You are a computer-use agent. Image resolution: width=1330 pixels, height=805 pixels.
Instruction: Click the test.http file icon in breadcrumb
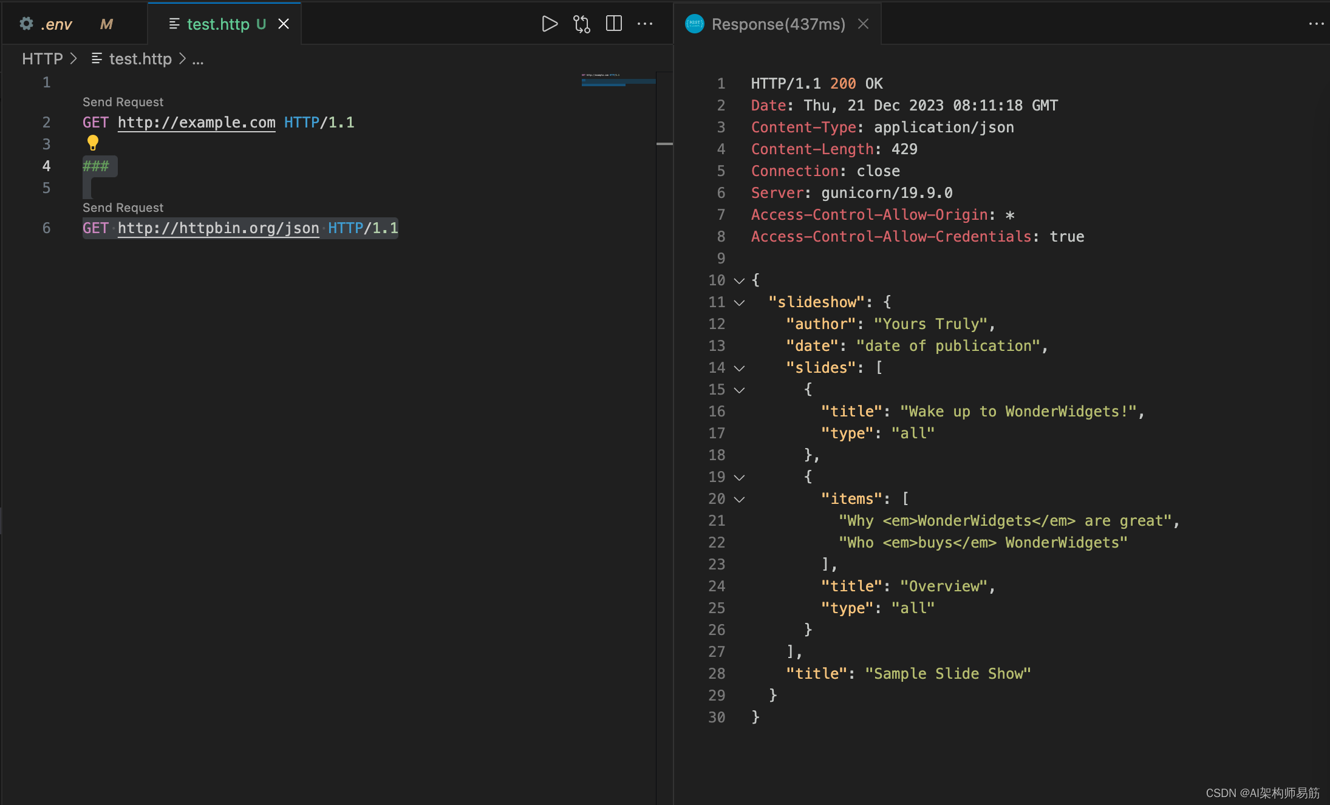point(97,58)
